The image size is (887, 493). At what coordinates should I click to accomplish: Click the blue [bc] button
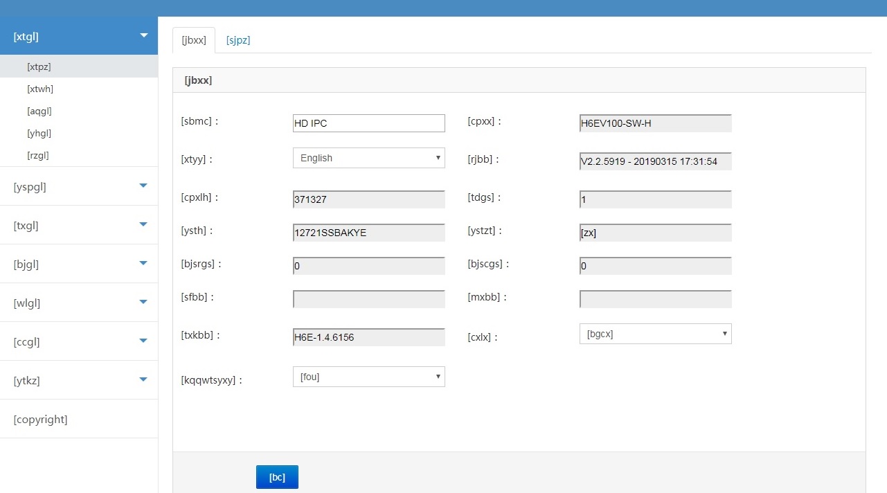pyautogui.click(x=277, y=477)
